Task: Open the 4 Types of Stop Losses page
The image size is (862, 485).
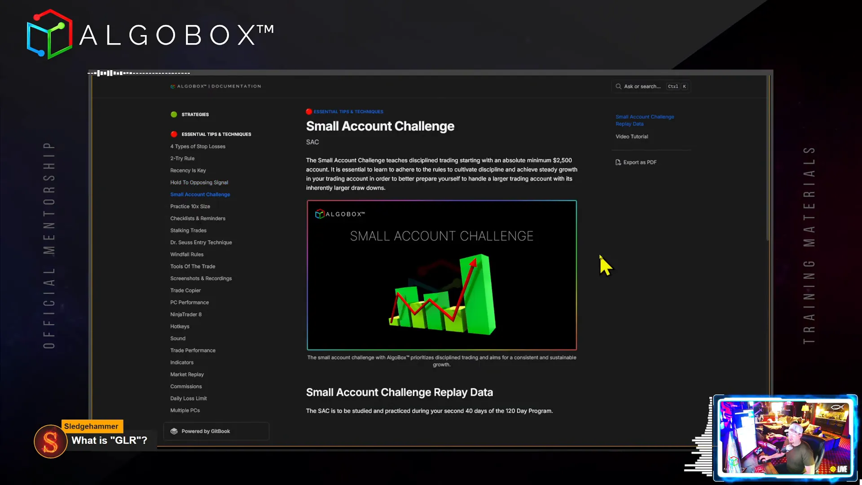Action: click(198, 146)
